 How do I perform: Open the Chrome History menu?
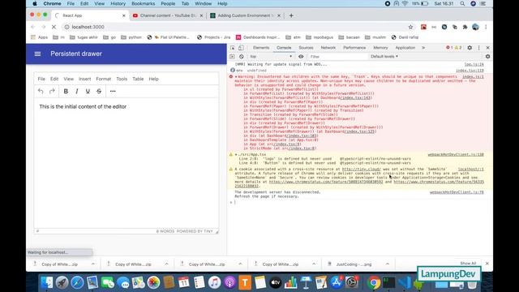point(118,3)
